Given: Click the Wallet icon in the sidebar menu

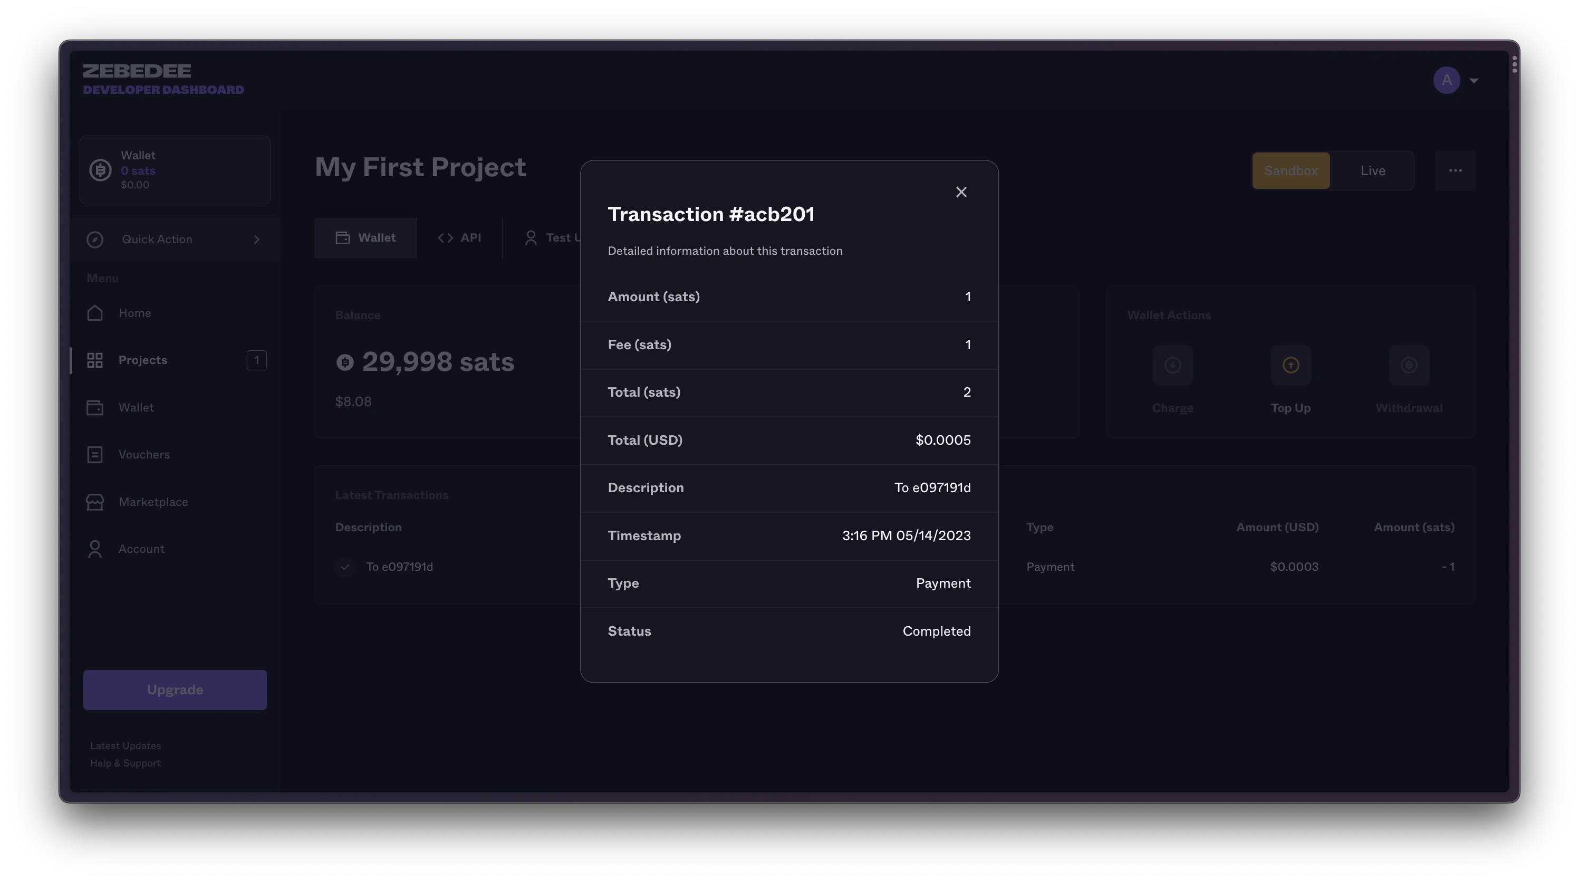Looking at the screenshot, I should (x=95, y=407).
